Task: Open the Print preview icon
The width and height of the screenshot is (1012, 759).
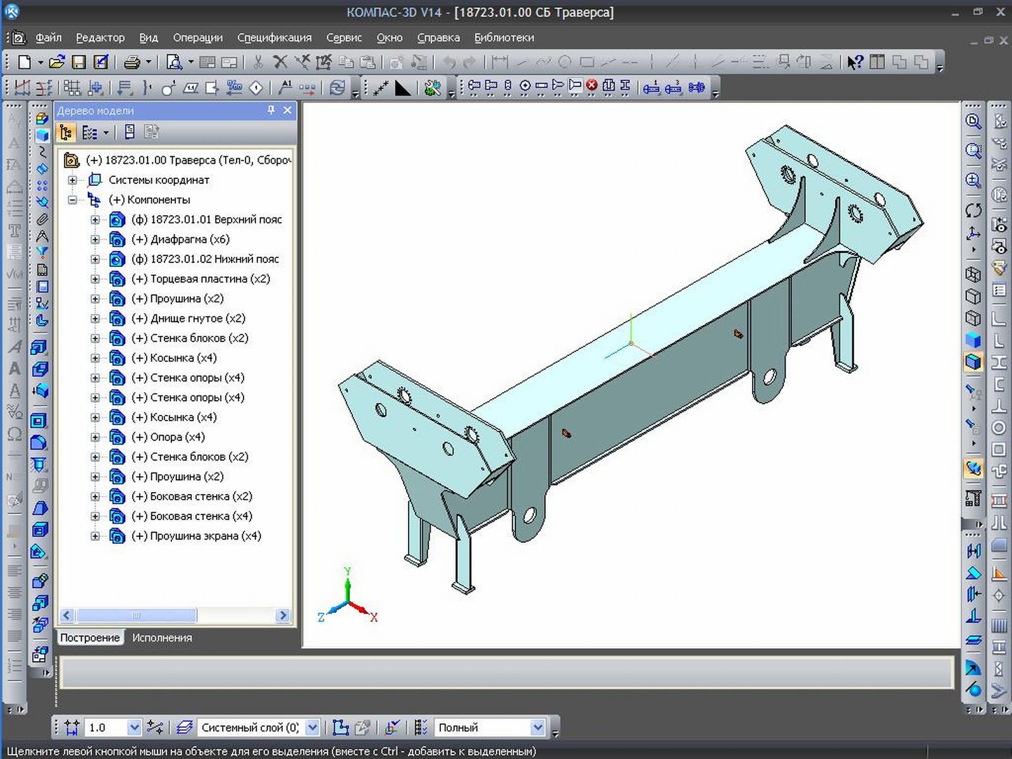Action: pyautogui.click(x=174, y=62)
